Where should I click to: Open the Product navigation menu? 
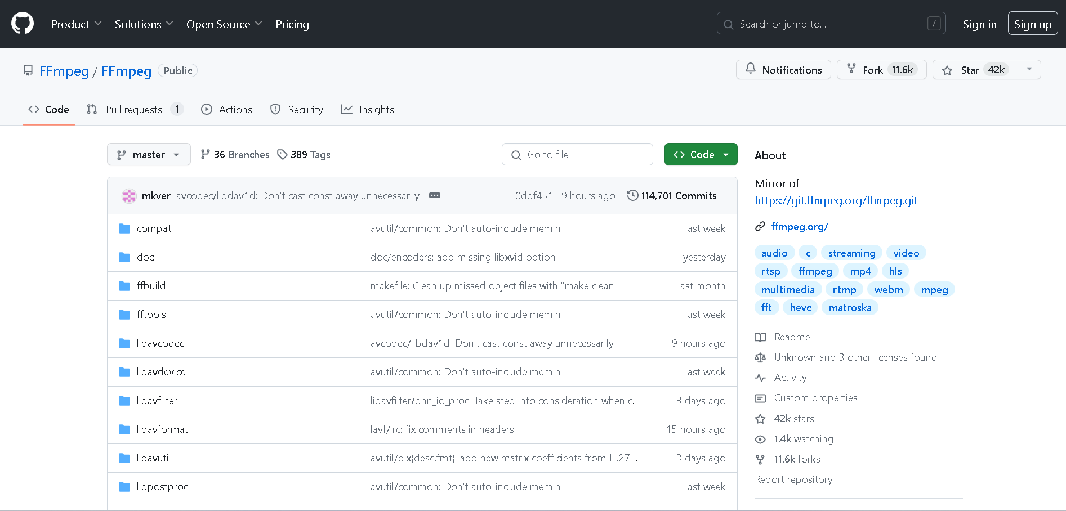(x=76, y=24)
